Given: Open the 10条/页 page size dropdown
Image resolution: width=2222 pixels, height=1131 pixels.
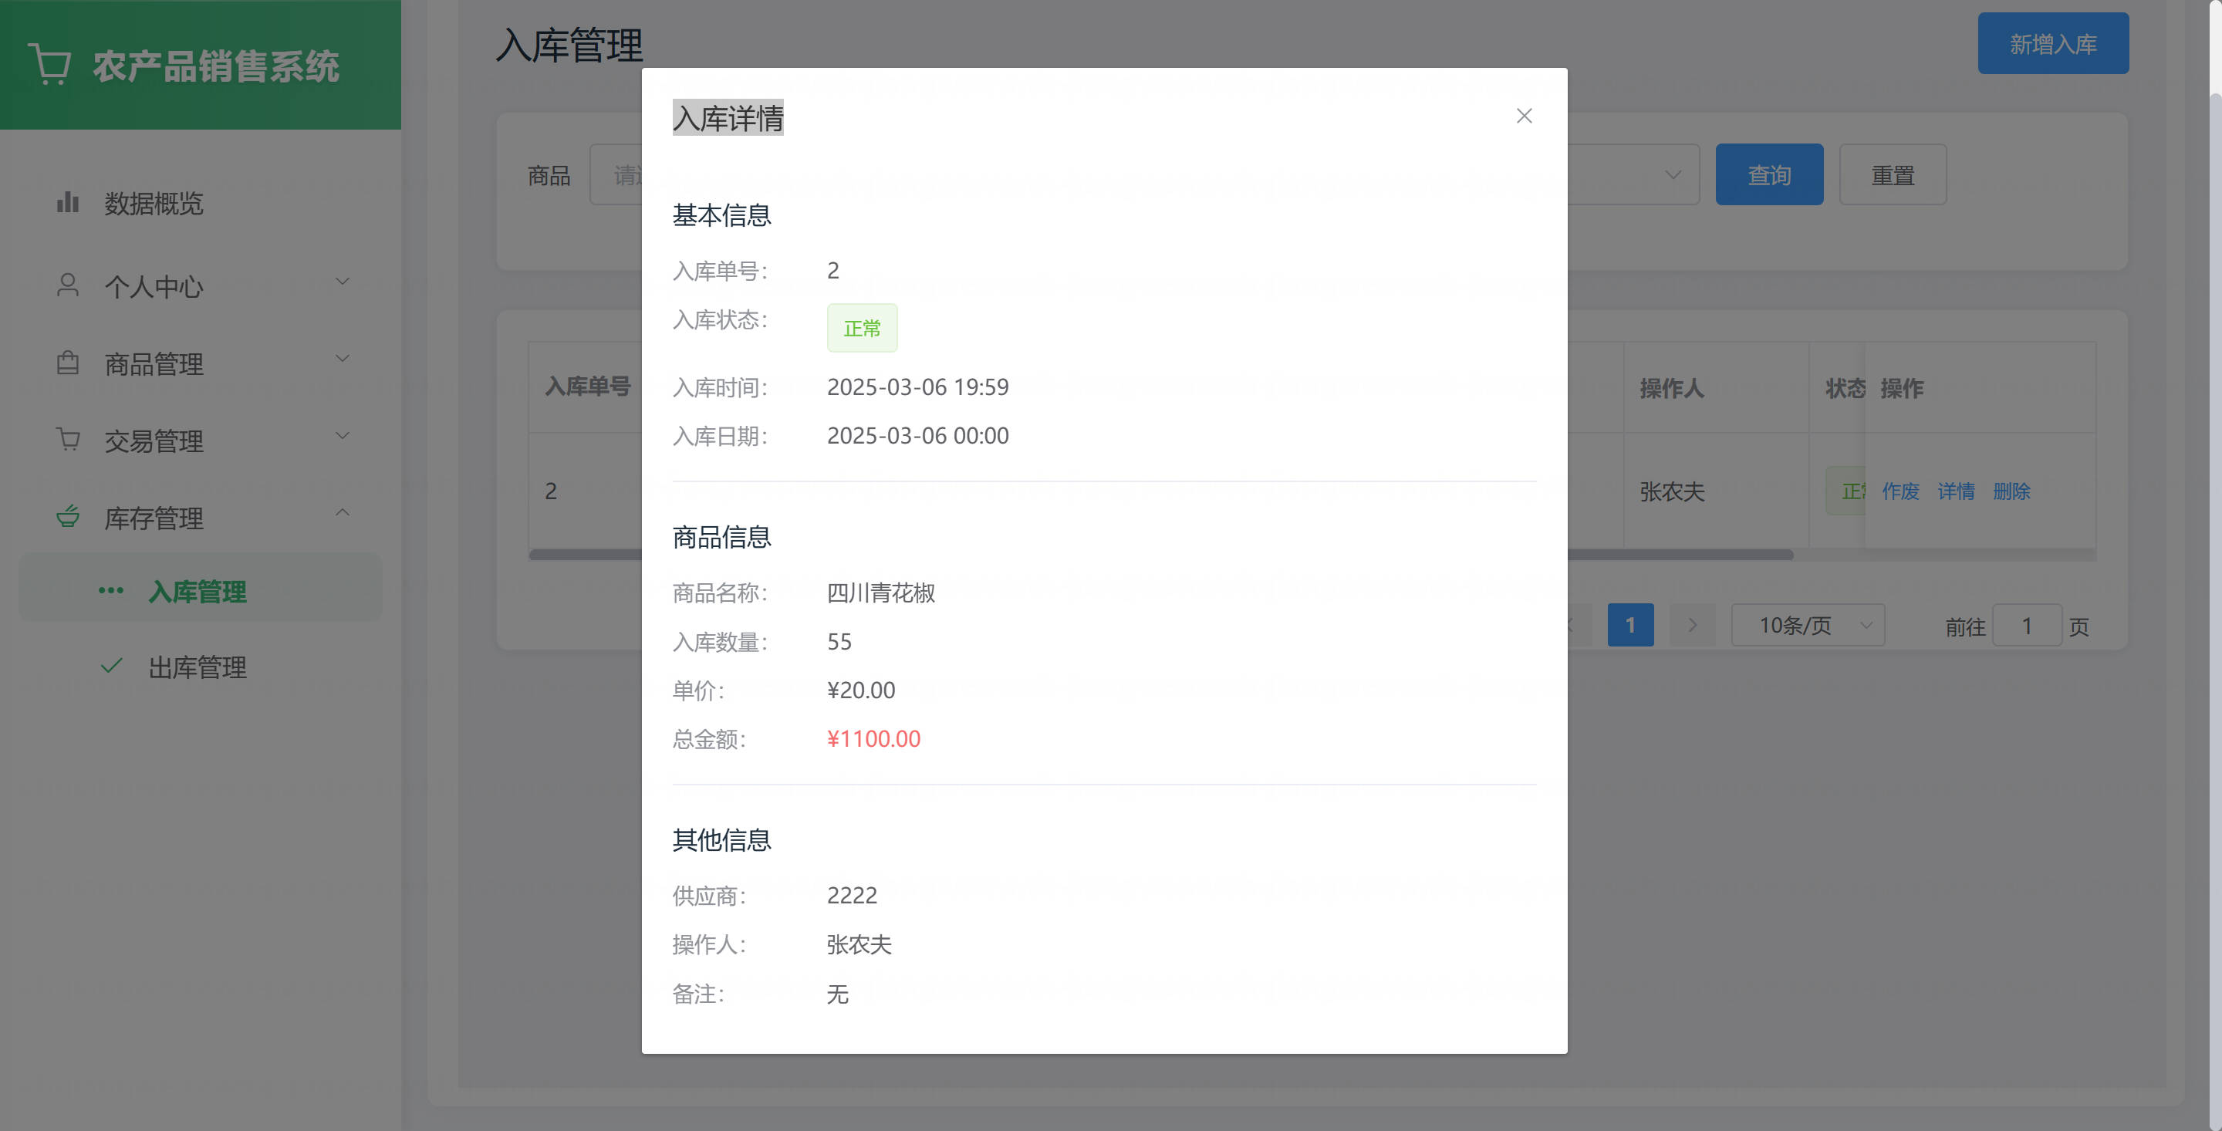Looking at the screenshot, I should [x=1808, y=625].
